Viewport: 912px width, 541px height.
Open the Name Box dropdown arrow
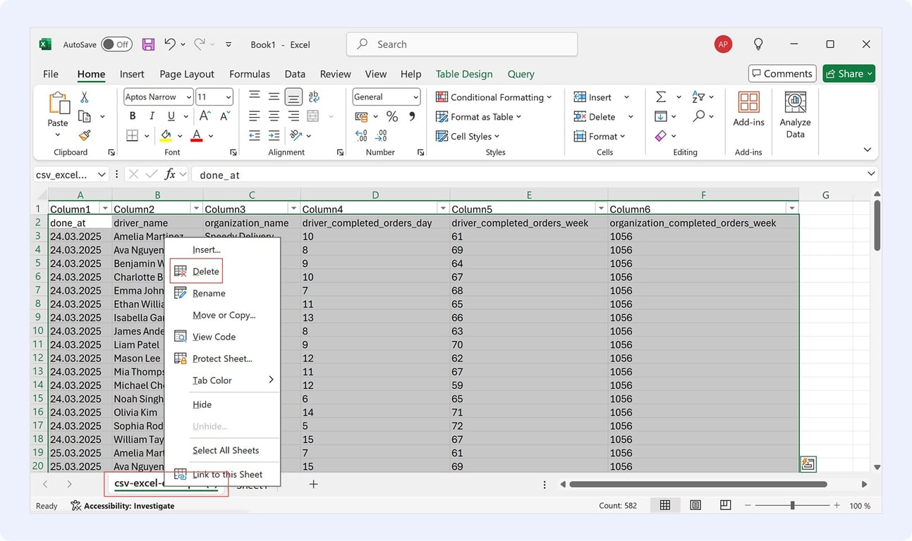[102, 174]
